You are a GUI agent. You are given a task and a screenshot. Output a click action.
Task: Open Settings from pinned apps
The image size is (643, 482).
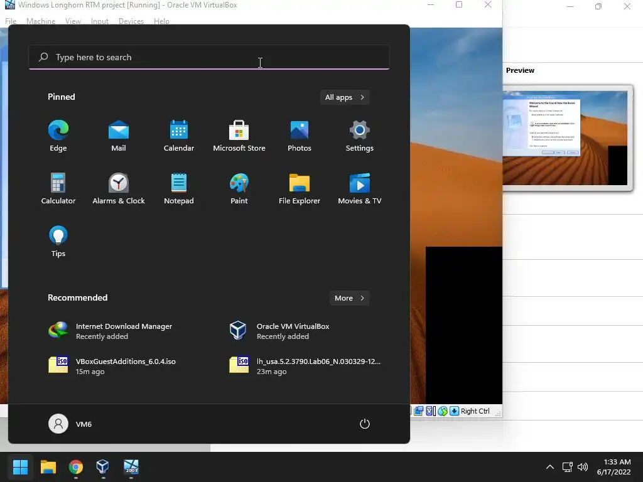click(x=360, y=136)
